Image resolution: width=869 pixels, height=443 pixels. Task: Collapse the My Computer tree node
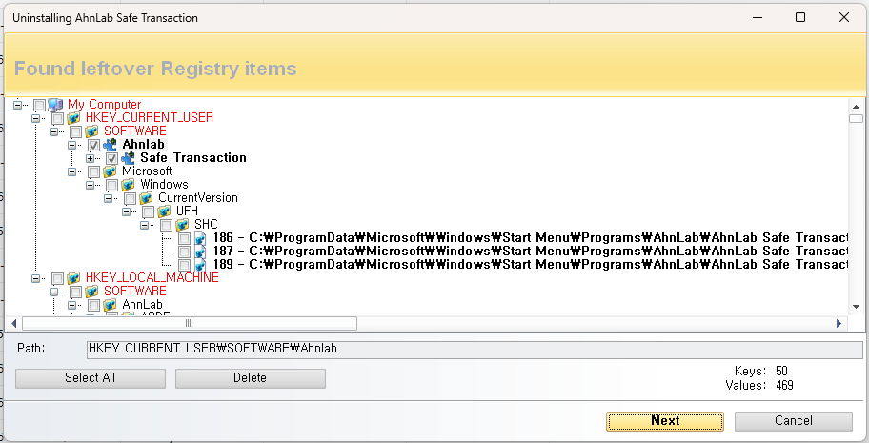(18, 104)
